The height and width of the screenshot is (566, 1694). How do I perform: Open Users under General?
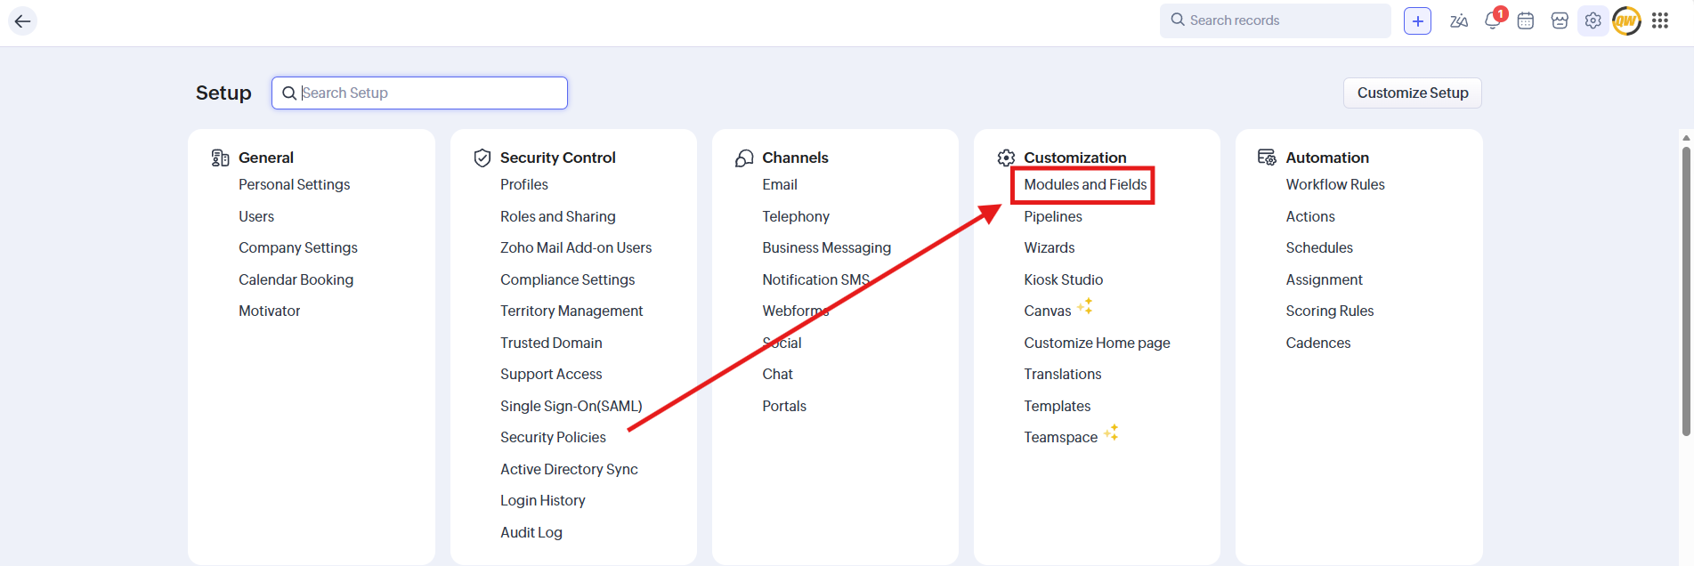256,216
